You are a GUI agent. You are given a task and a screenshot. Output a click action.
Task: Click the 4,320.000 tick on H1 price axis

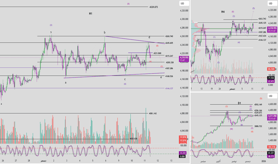click(x=184, y=11)
